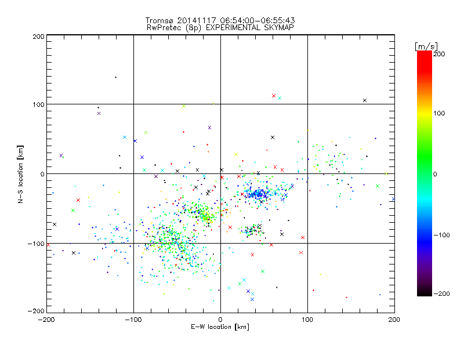Click the subtitle 'RwPretec (8p) EXPERIMENTAL SKYMAP'
The height and width of the screenshot is (348, 464).
(220, 28)
